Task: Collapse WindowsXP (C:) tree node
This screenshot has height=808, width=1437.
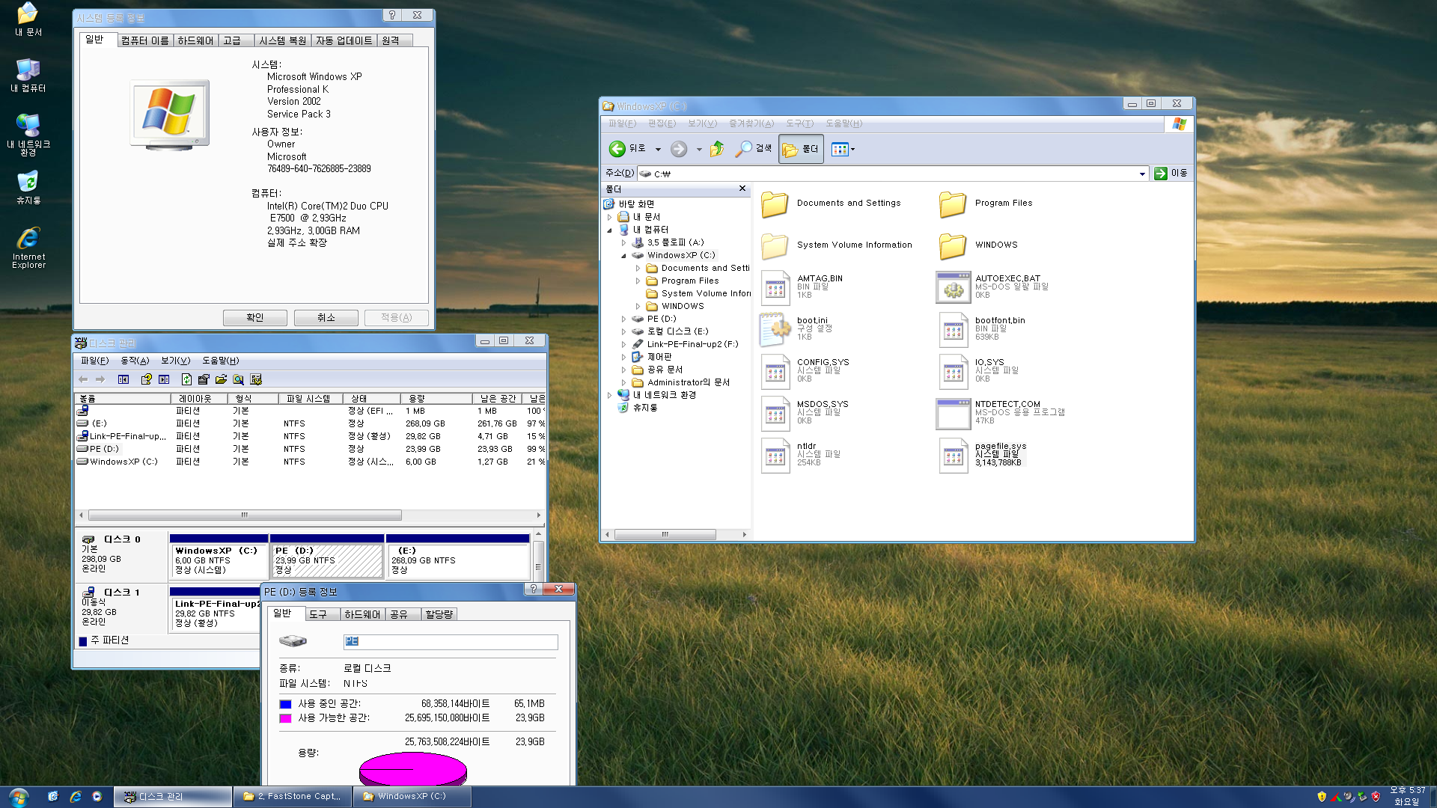Action: (623, 255)
